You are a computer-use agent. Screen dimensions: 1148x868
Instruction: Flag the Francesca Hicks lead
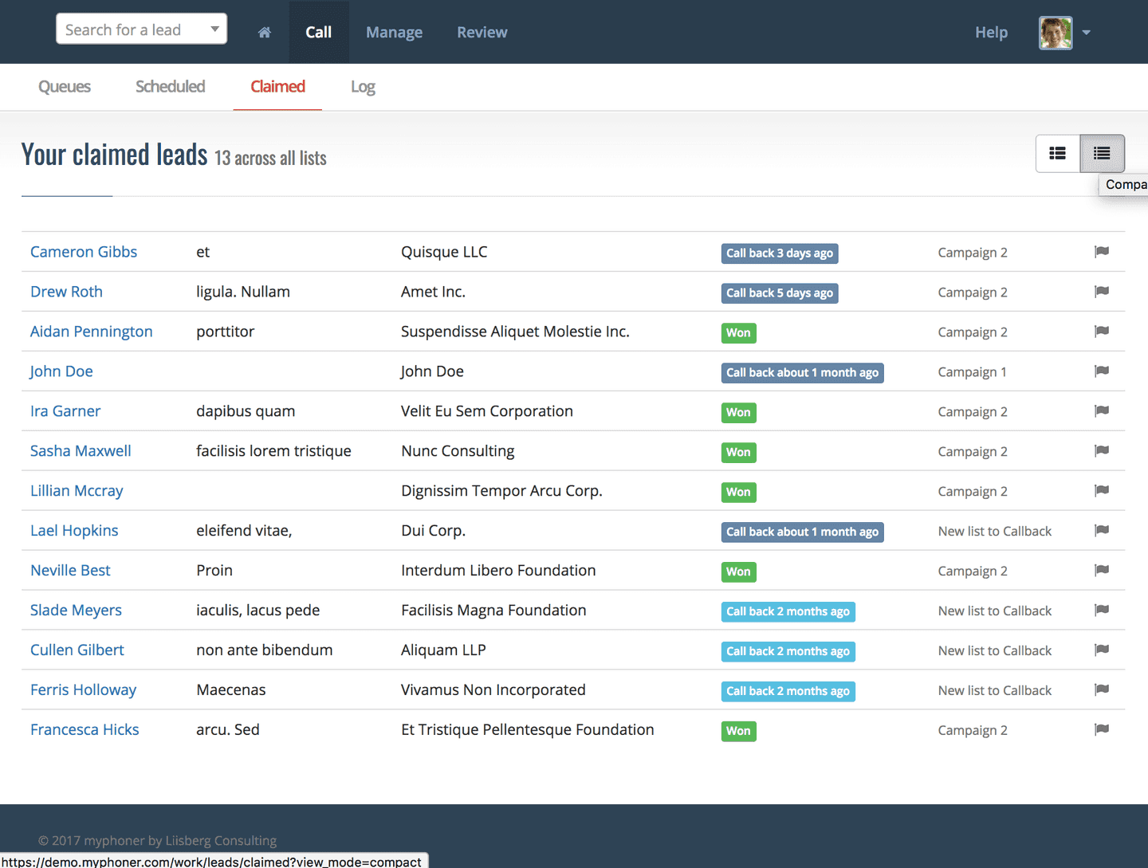[x=1102, y=729]
